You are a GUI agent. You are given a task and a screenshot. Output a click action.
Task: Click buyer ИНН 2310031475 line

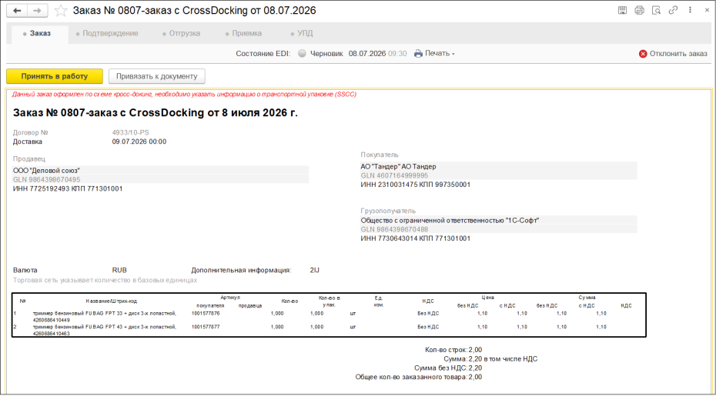coord(416,185)
